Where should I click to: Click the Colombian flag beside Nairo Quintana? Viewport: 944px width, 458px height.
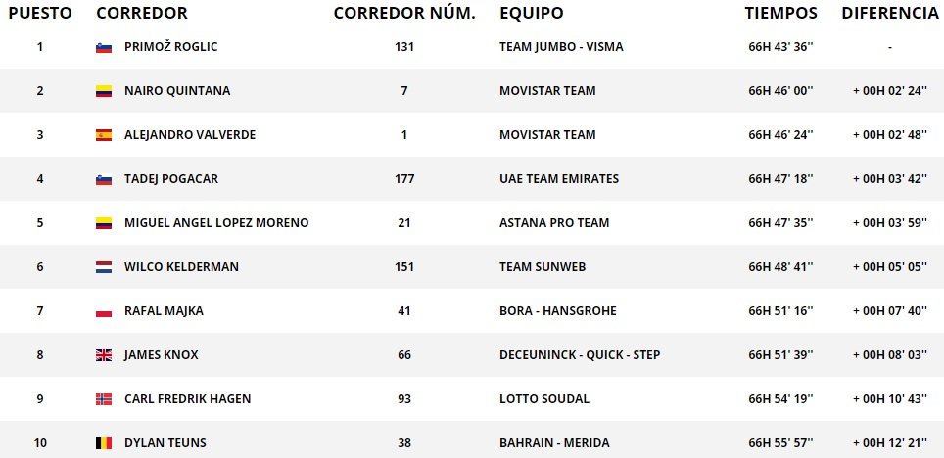click(x=104, y=91)
